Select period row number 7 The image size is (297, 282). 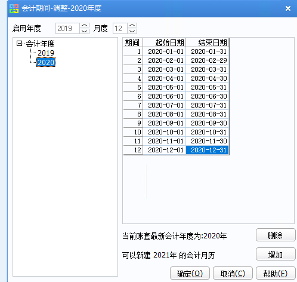(x=133, y=105)
